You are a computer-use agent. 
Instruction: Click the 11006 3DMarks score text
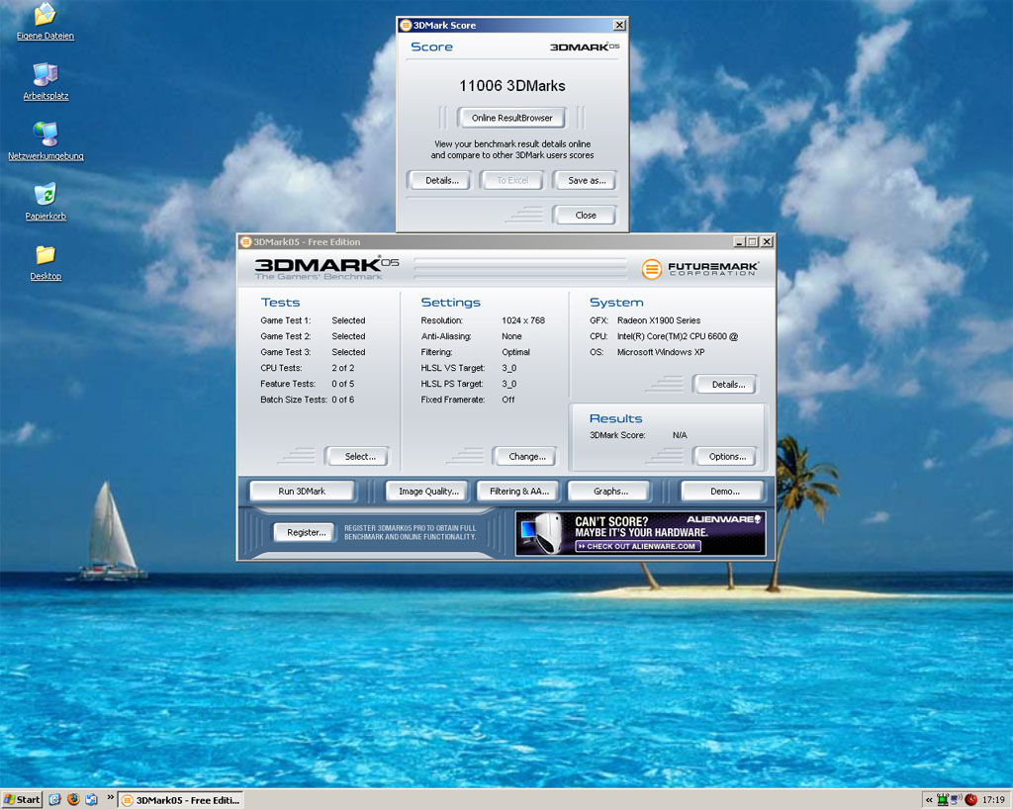511,86
